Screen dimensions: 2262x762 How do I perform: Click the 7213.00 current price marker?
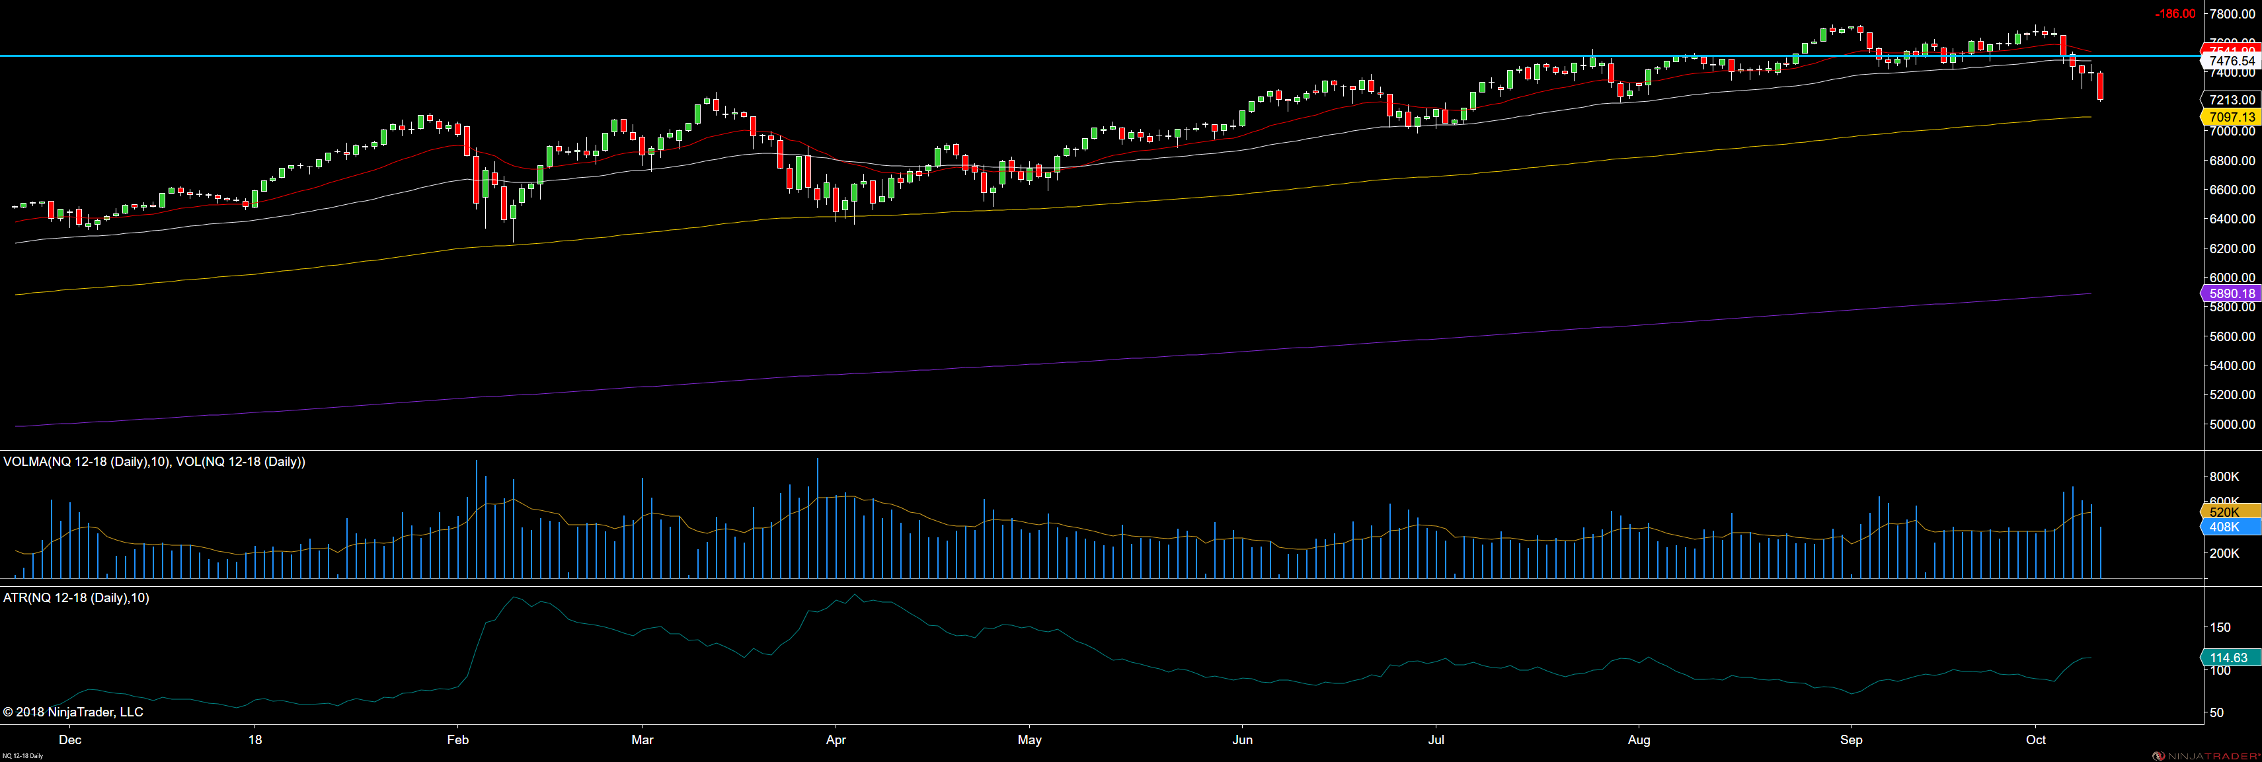2230,100
